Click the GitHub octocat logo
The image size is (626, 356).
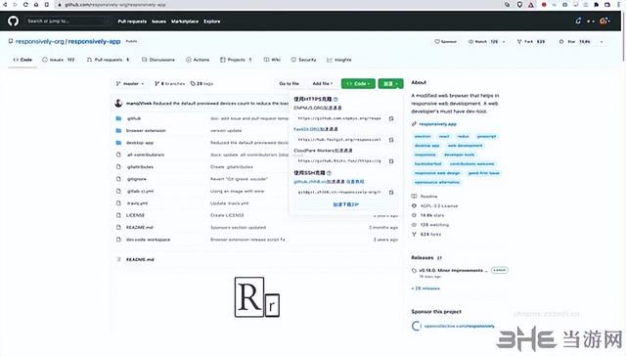pos(13,21)
